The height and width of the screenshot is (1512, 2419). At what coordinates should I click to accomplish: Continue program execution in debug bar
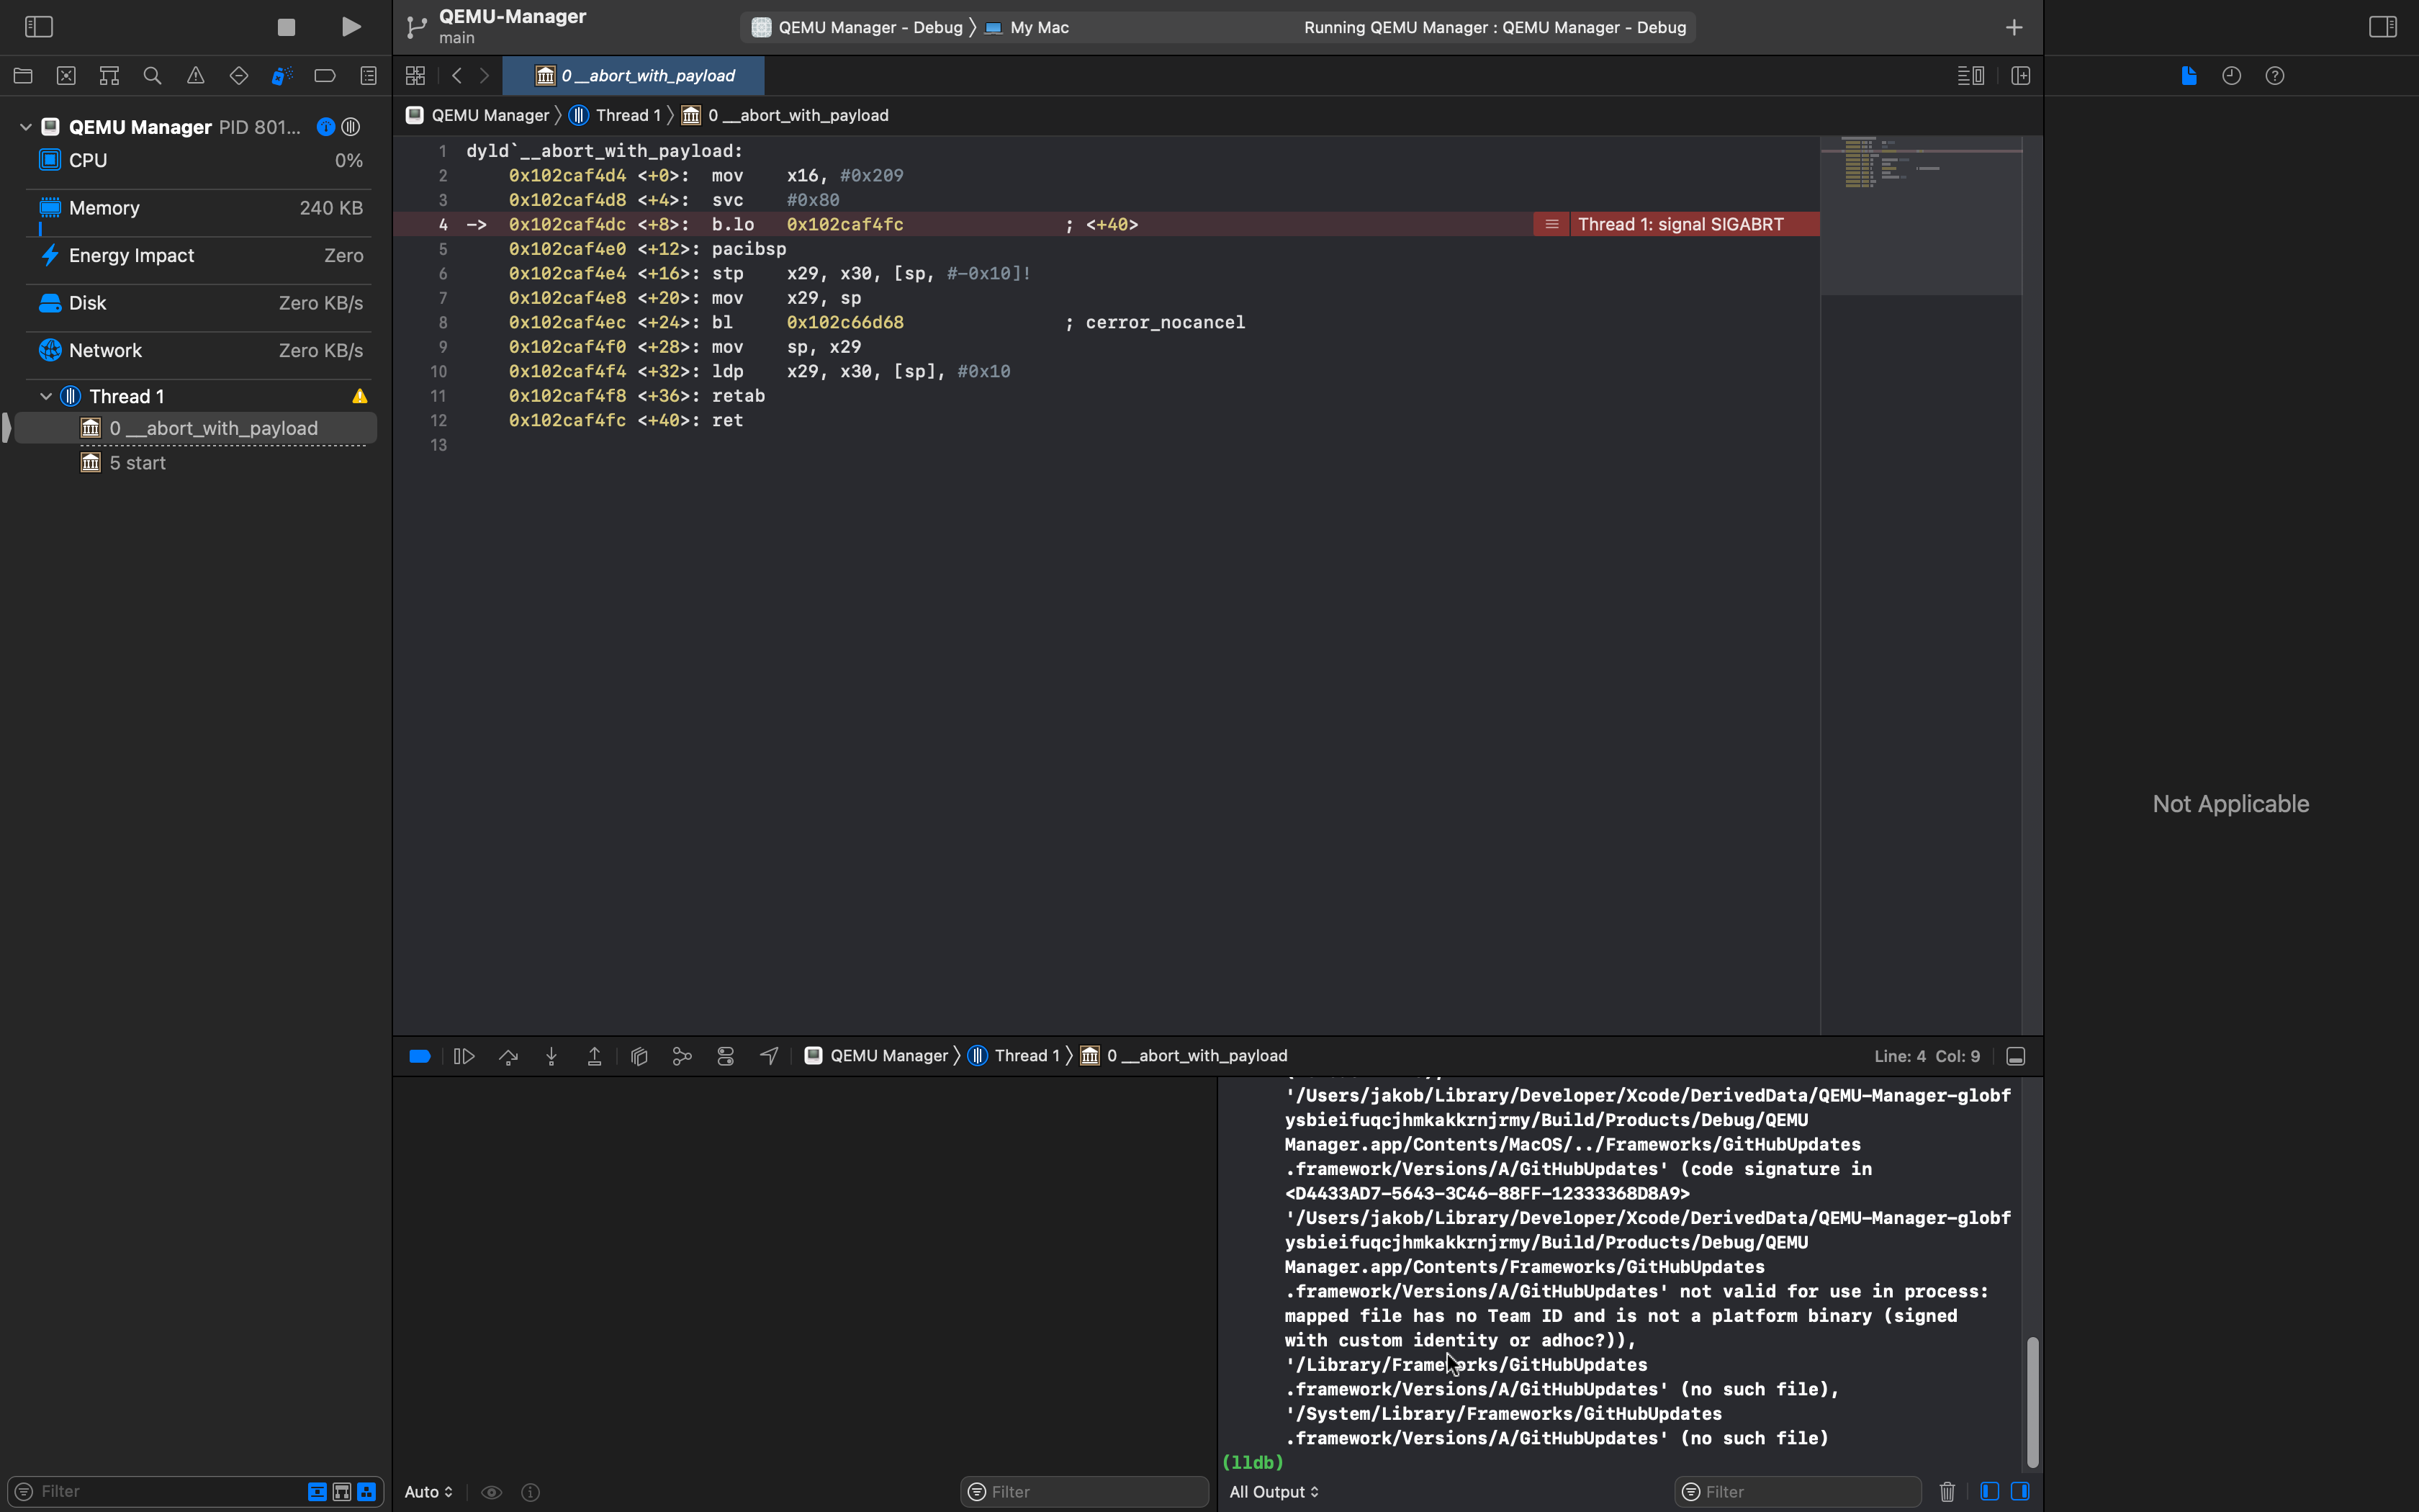point(464,1056)
